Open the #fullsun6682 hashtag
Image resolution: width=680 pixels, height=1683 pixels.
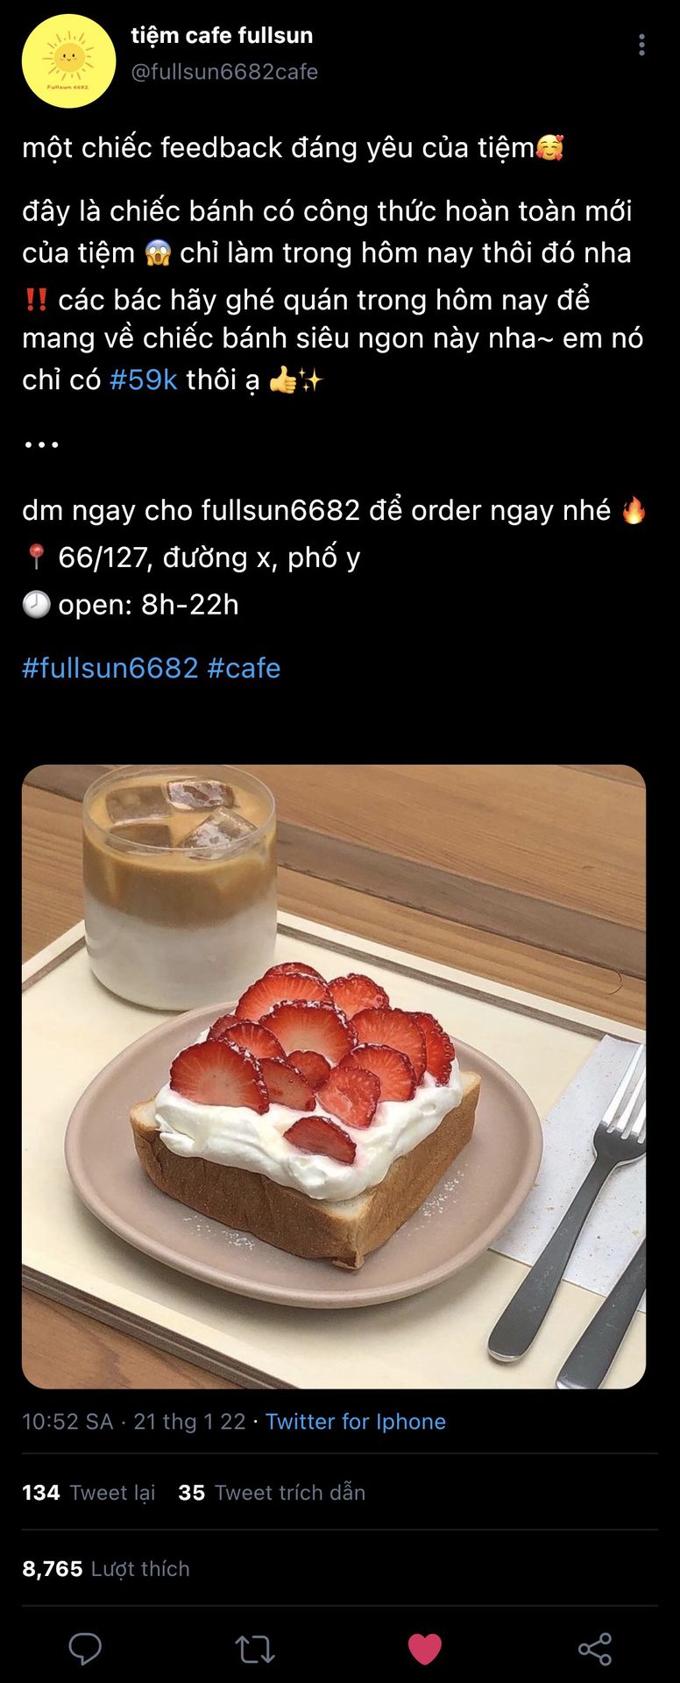[x=110, y=668]
